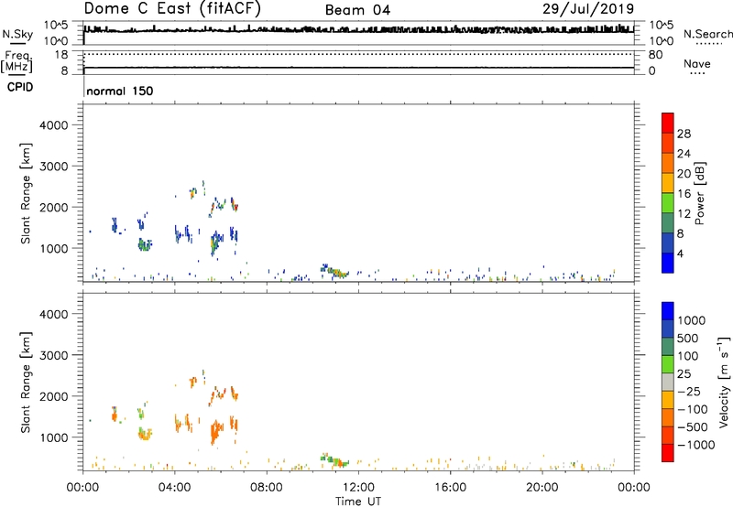Click the 'N.Sky' legend label

coord(17,34)
